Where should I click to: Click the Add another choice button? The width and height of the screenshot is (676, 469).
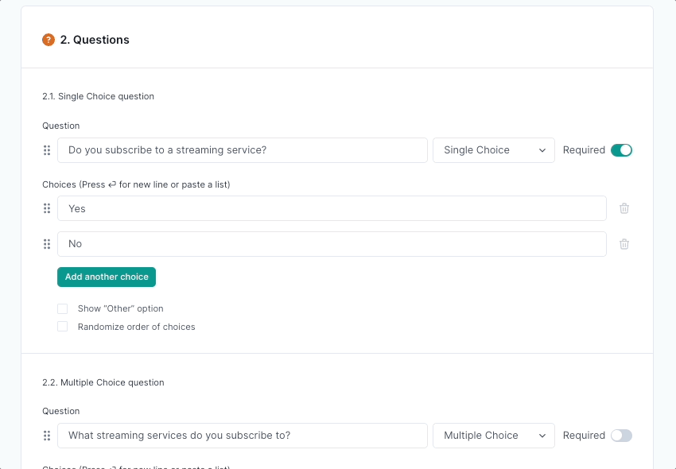(x=107, y=277)
